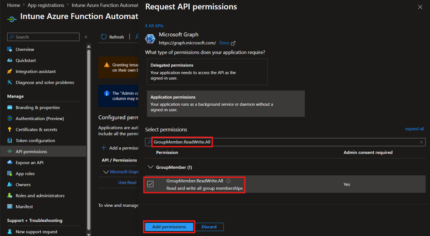This screenshot has height=236, width=430.
Task: Click the Microsoft Graph logo icon
Action: click(x=150, y=39)
